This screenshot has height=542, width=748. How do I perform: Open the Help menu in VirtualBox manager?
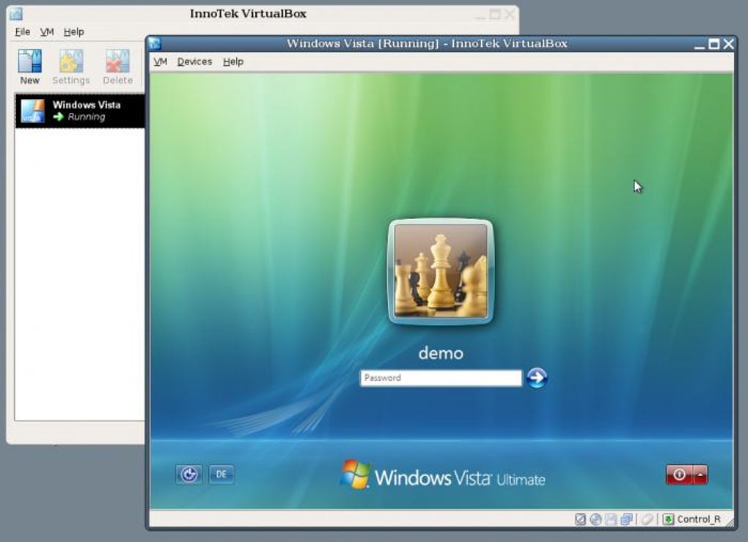click(x=73, y=32)
